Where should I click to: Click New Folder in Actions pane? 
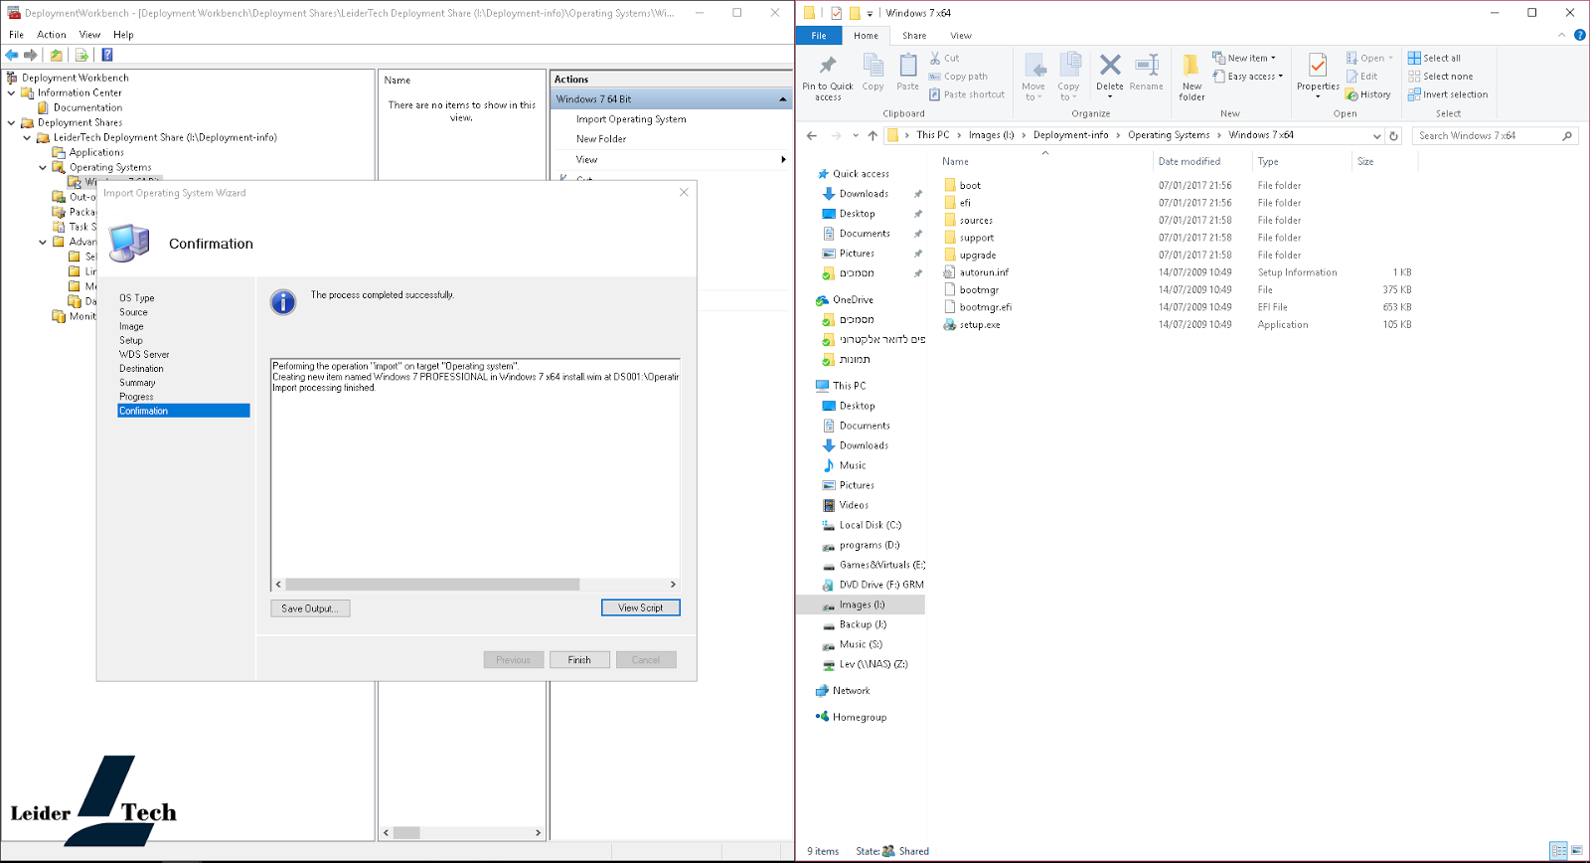click(x=601, y=139)
